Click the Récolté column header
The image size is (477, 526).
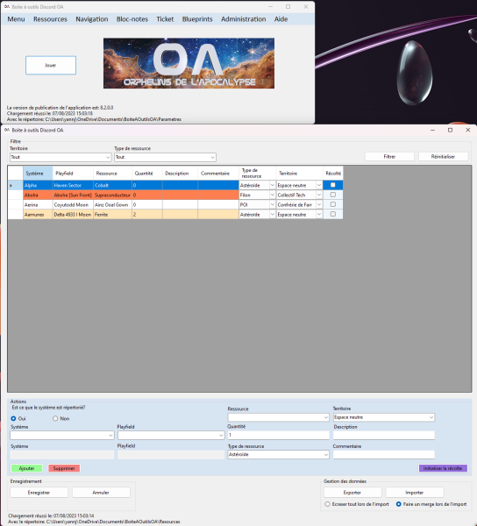point(332,173)
